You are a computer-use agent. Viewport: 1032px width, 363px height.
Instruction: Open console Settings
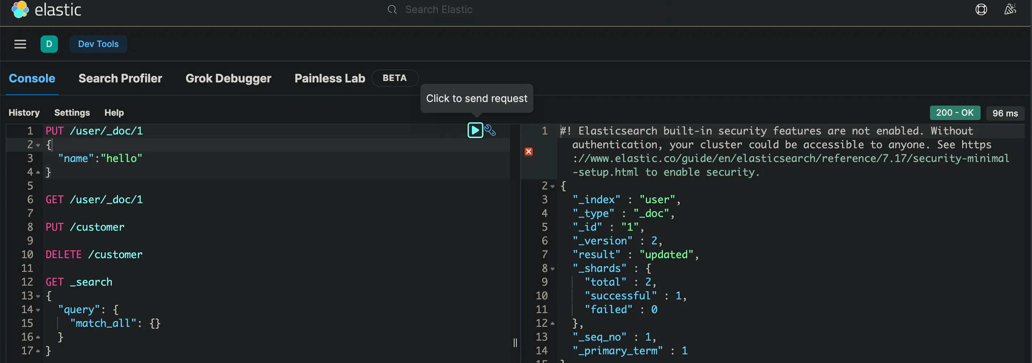(x=72, y=112)
